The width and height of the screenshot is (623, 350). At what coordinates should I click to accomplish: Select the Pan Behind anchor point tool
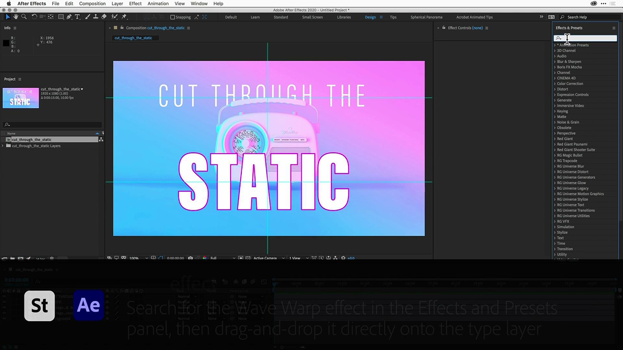pyautogui.click(x=51, y=17)
